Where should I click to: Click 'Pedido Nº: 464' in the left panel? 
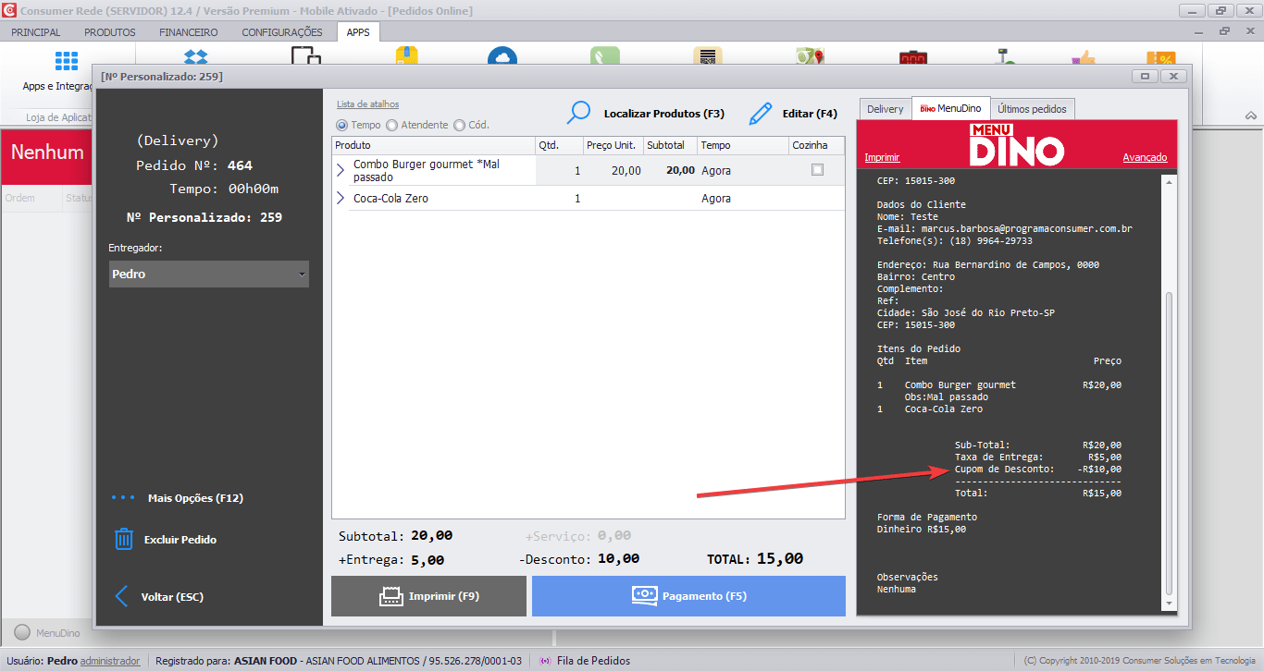[x=194, y=165]
